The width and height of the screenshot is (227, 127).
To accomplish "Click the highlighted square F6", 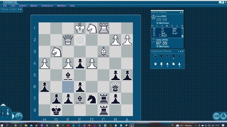I will click(68, 87).
